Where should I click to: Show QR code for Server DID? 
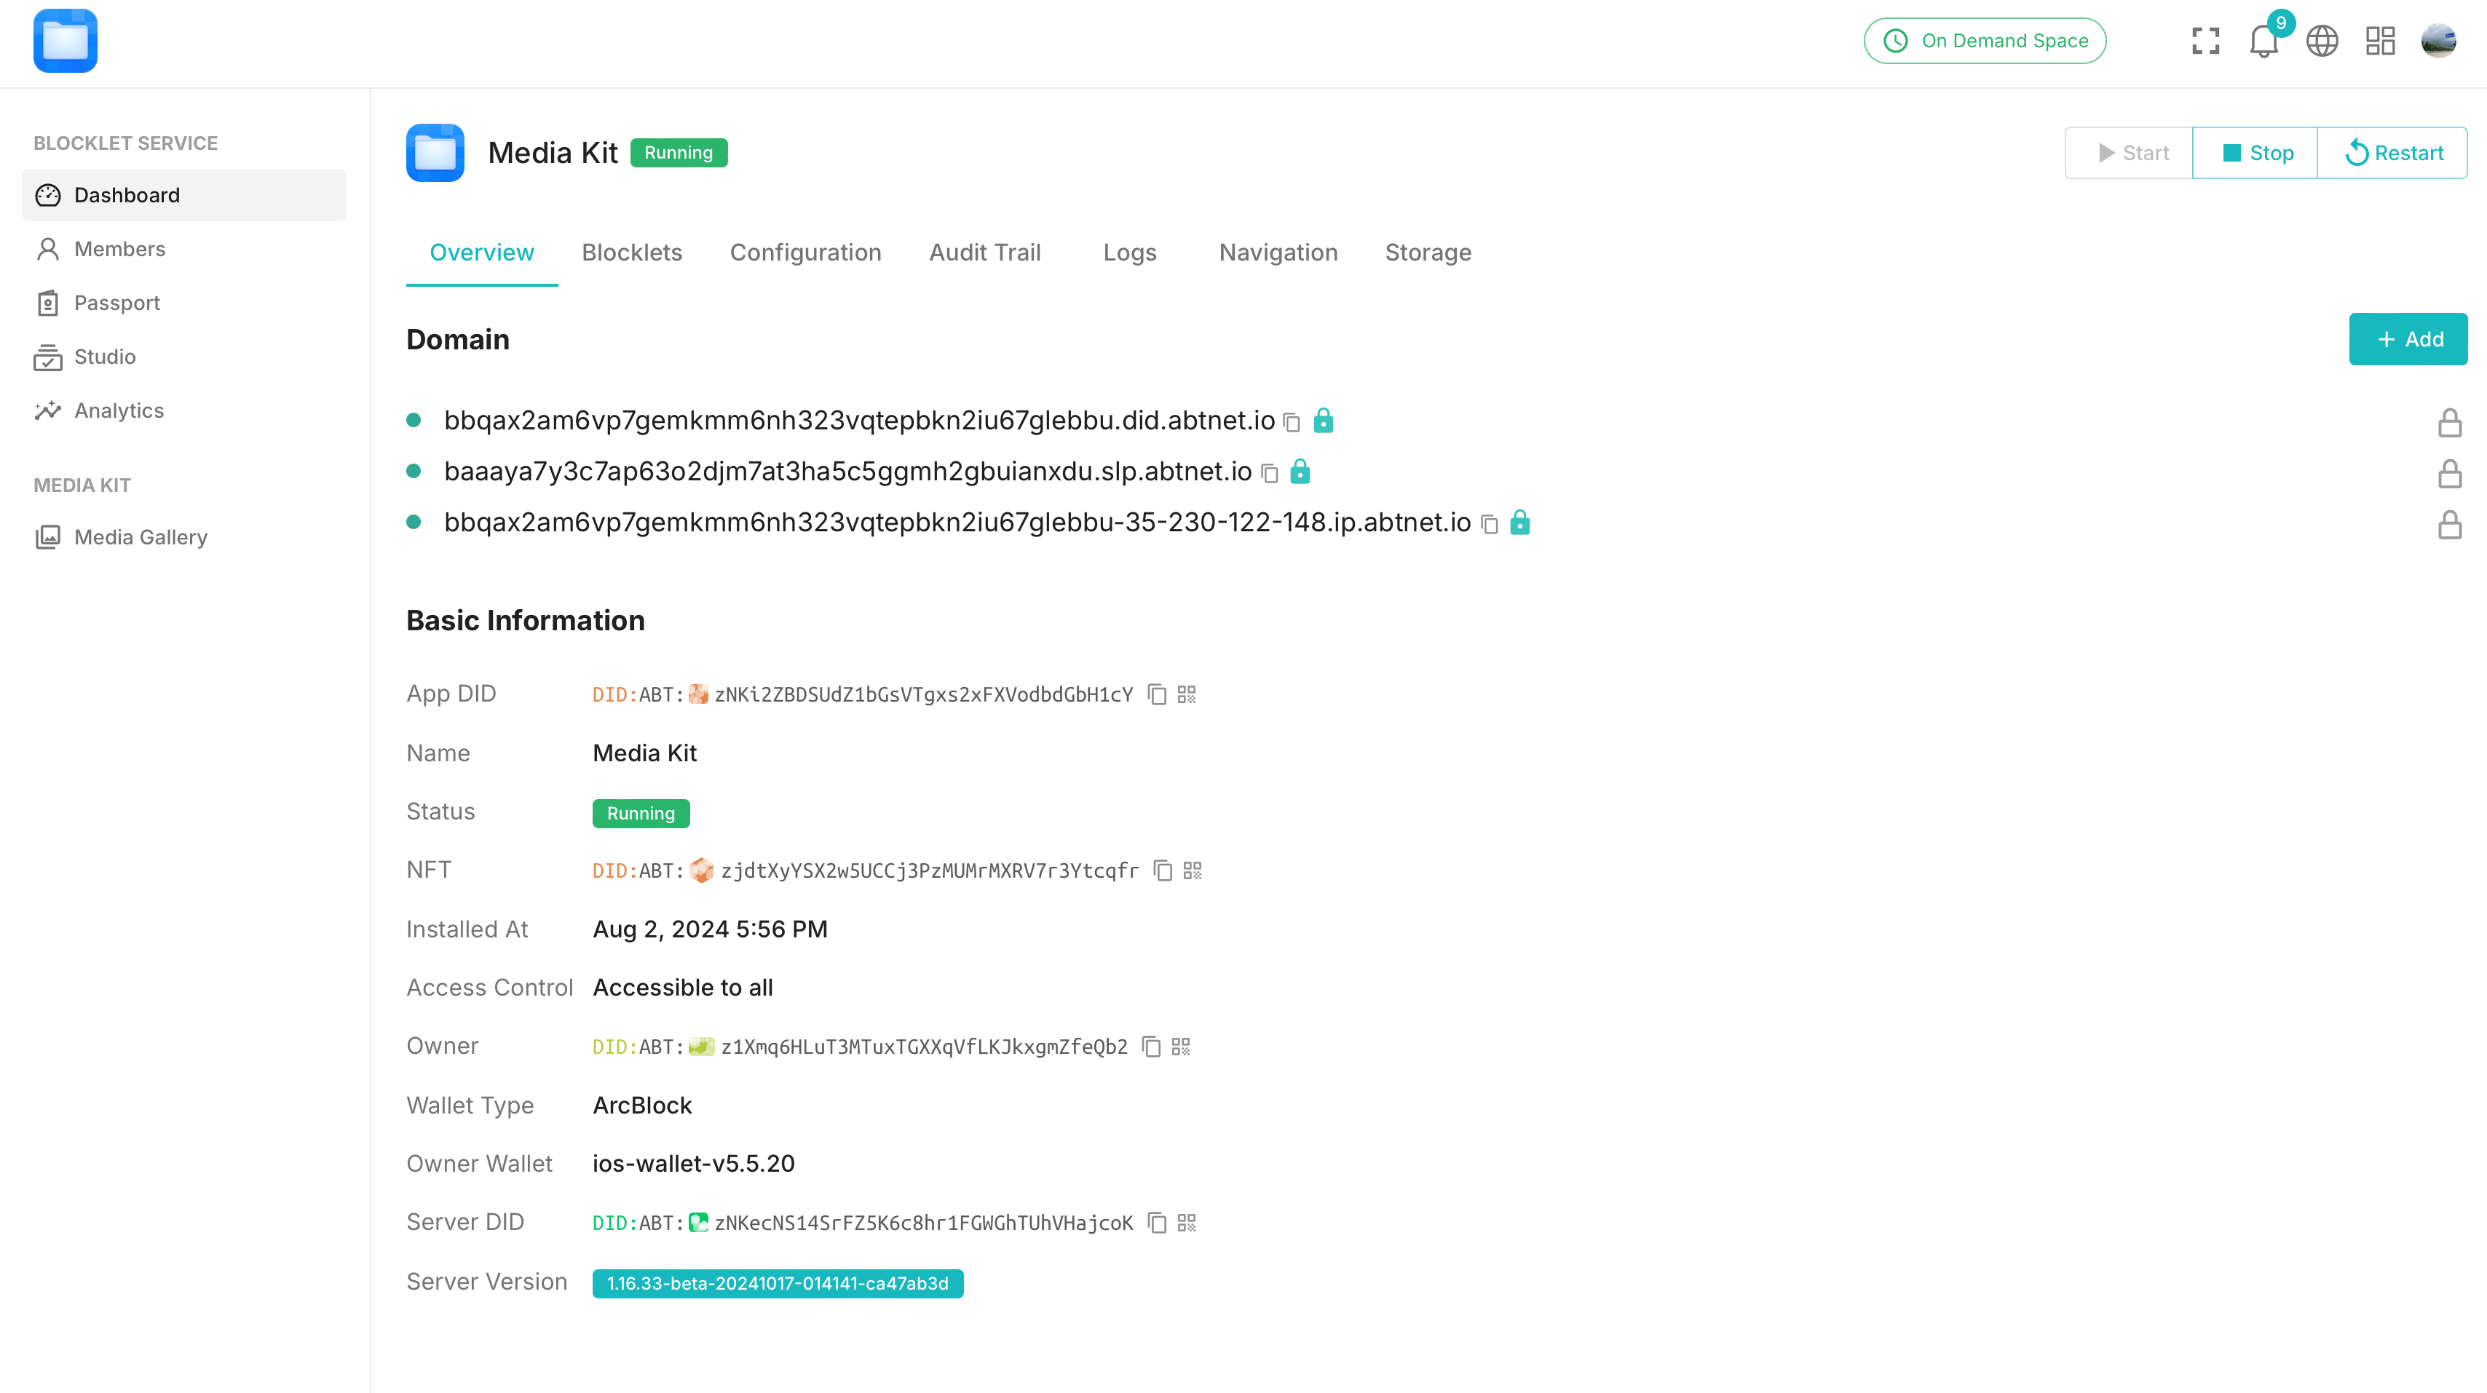coord(1187,1223)
